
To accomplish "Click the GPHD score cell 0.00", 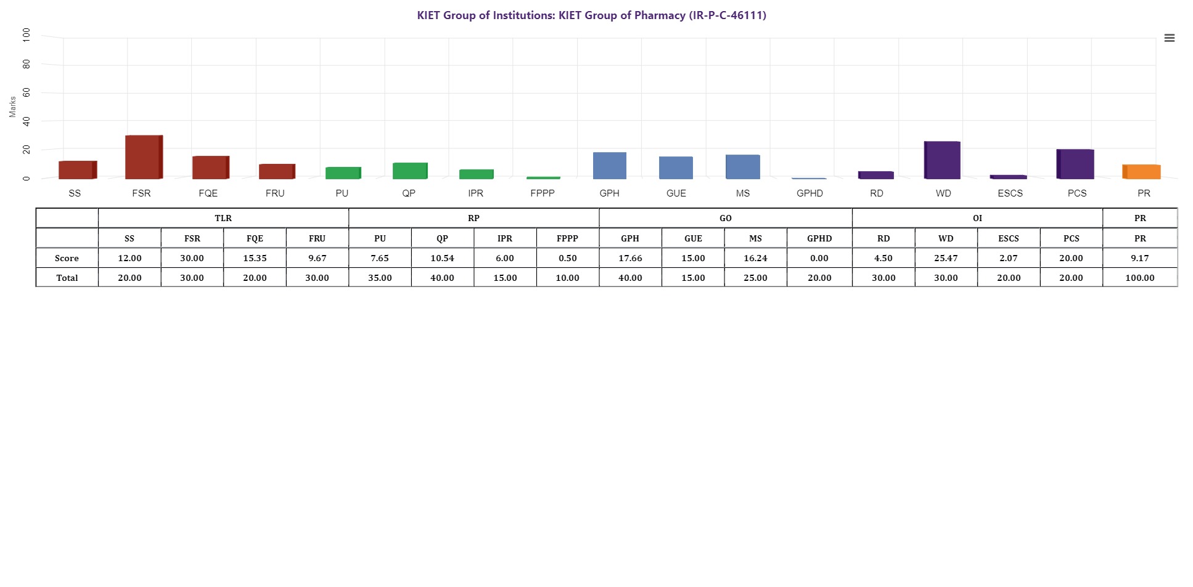I will coord(819,258).
